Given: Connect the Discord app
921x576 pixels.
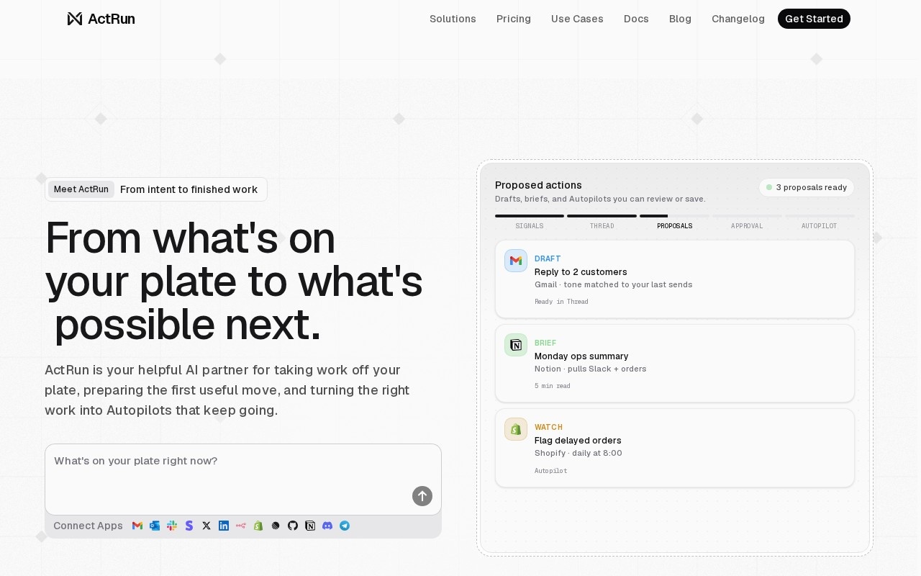Looking at the screenshot, I should tap(327, 526).
